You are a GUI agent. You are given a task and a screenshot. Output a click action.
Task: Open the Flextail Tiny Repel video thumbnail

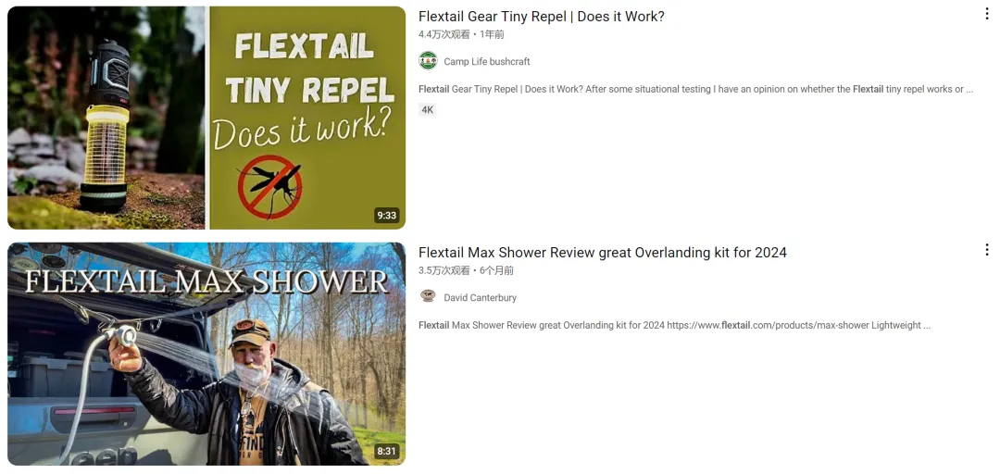pos(206,118)
